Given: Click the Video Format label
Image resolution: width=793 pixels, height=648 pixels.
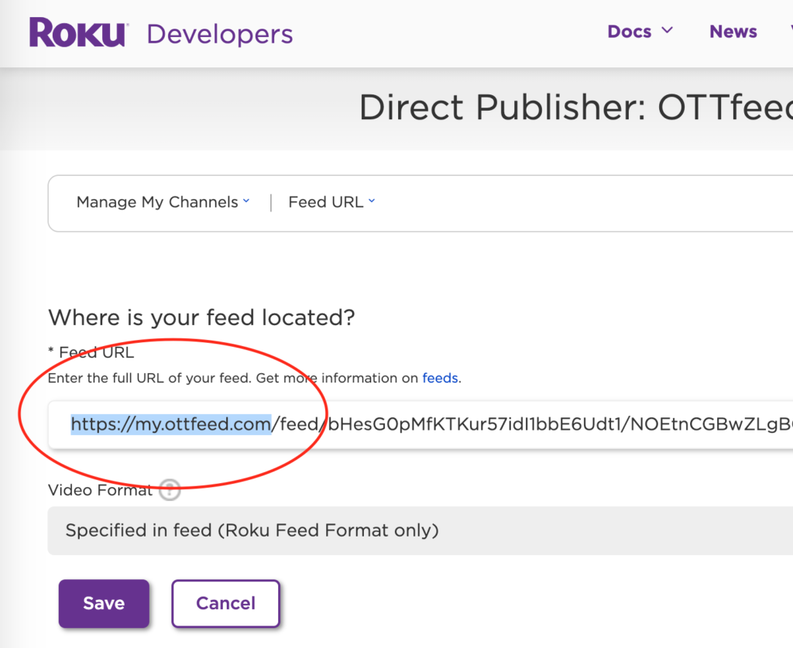Looking at the screenshot, I should [x=100, y=490].
